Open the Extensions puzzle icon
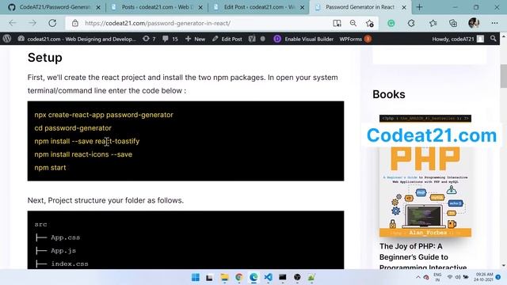 click(x=411, y=23)
